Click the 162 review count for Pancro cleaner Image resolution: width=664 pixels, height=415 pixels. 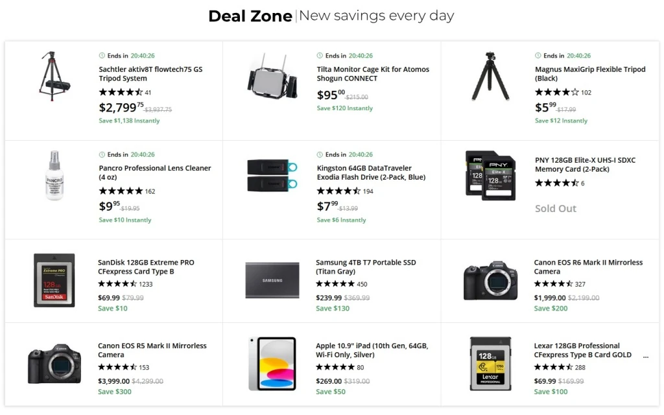point(151,191)
